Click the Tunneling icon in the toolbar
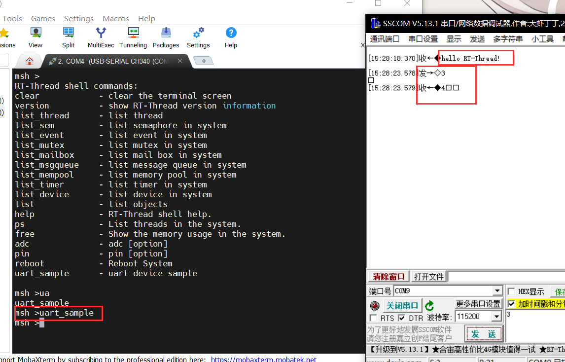This screenshot has width=565, height=362. tap(133, 35)
